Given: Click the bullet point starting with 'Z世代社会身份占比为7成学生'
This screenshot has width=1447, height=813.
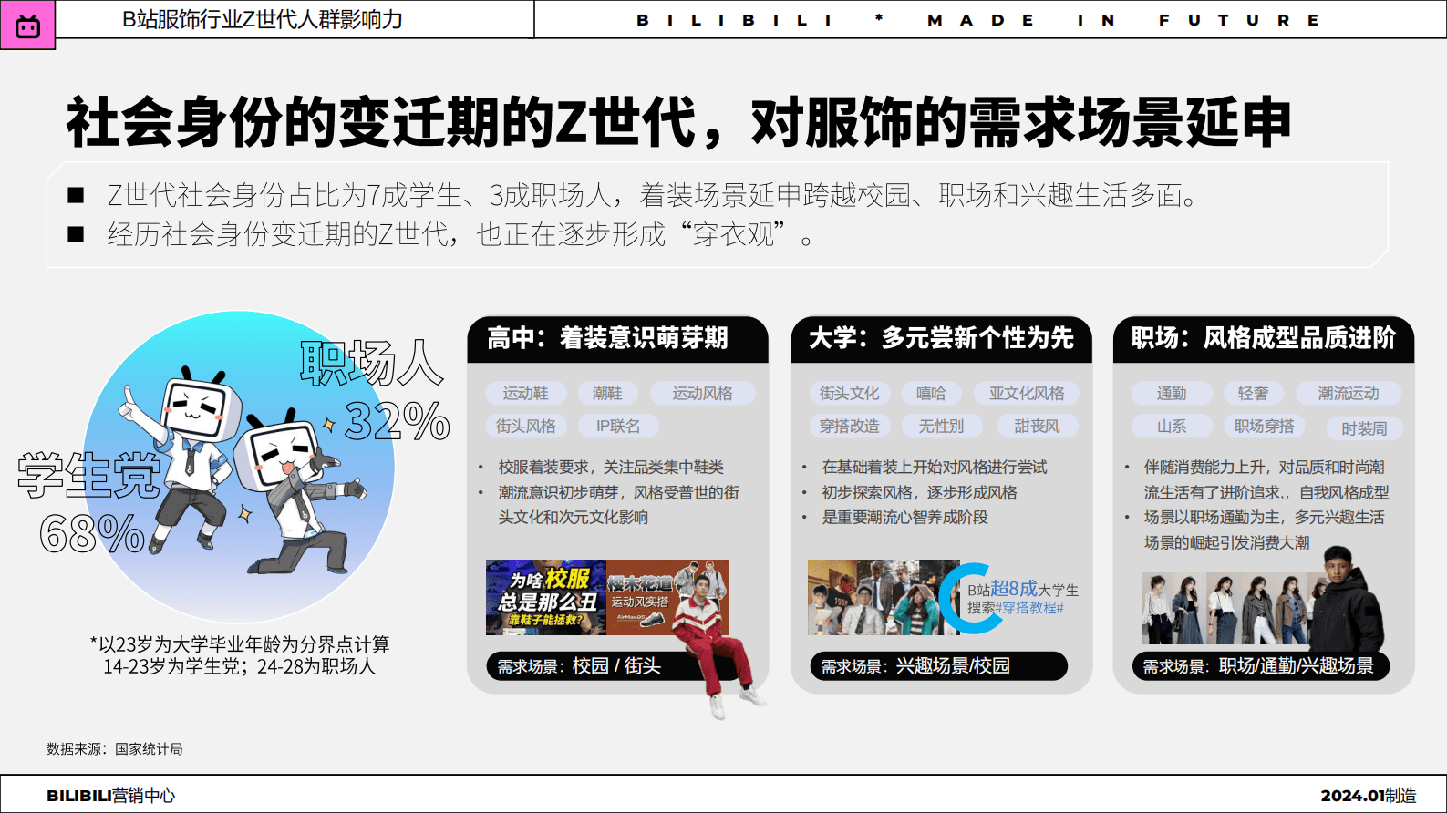Looking at the screenshot, I should coord(652,195).
